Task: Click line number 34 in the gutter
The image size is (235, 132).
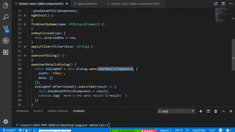Action: (19, 33)
